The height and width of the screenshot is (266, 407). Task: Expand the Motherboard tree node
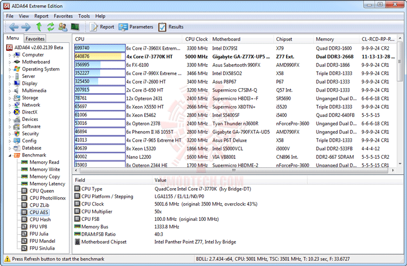10,62
